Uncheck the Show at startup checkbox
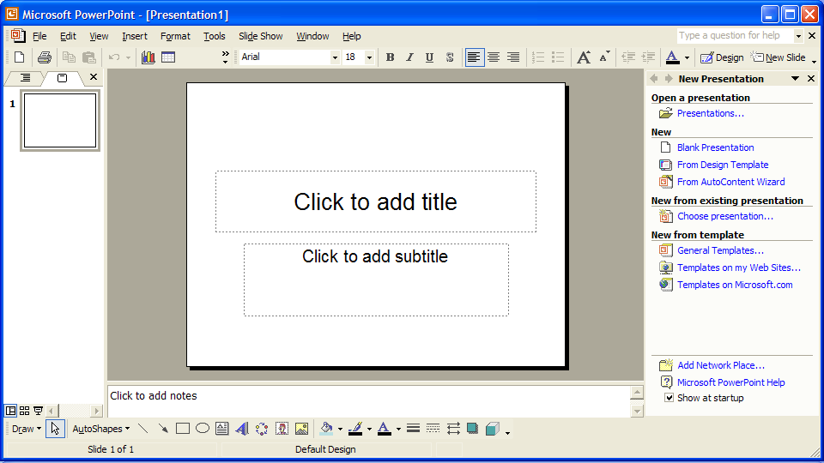Image resolution: width=824 pixels, height=463 pixels. (669, 398)
